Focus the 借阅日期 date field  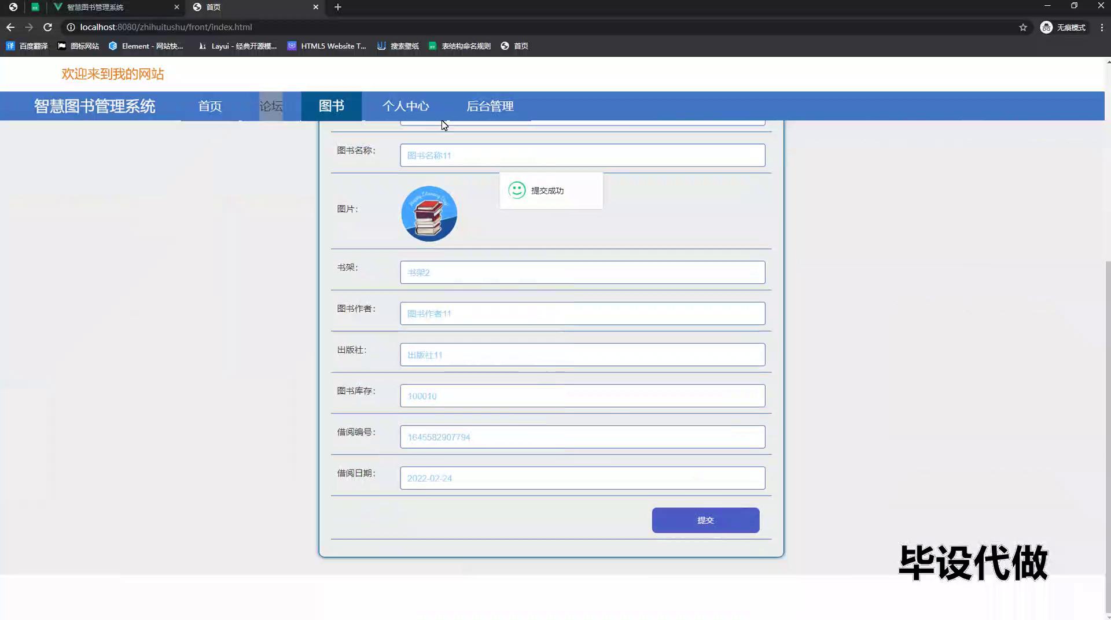(x=582, y=478)
